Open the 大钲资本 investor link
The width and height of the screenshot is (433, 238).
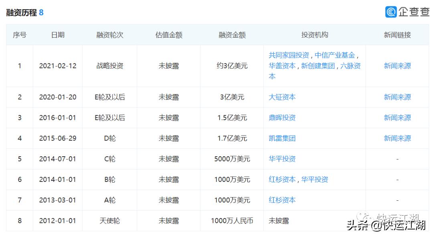coord(283,97)
